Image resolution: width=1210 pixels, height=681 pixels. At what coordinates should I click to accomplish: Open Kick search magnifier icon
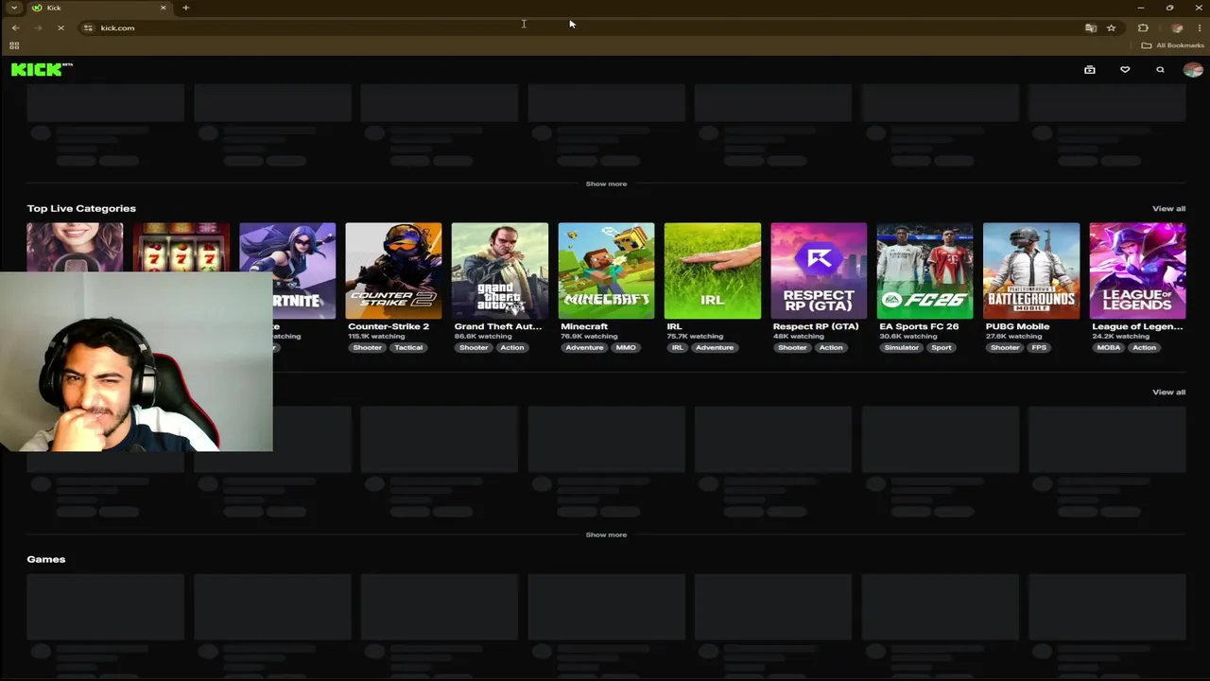point(1160,70)
